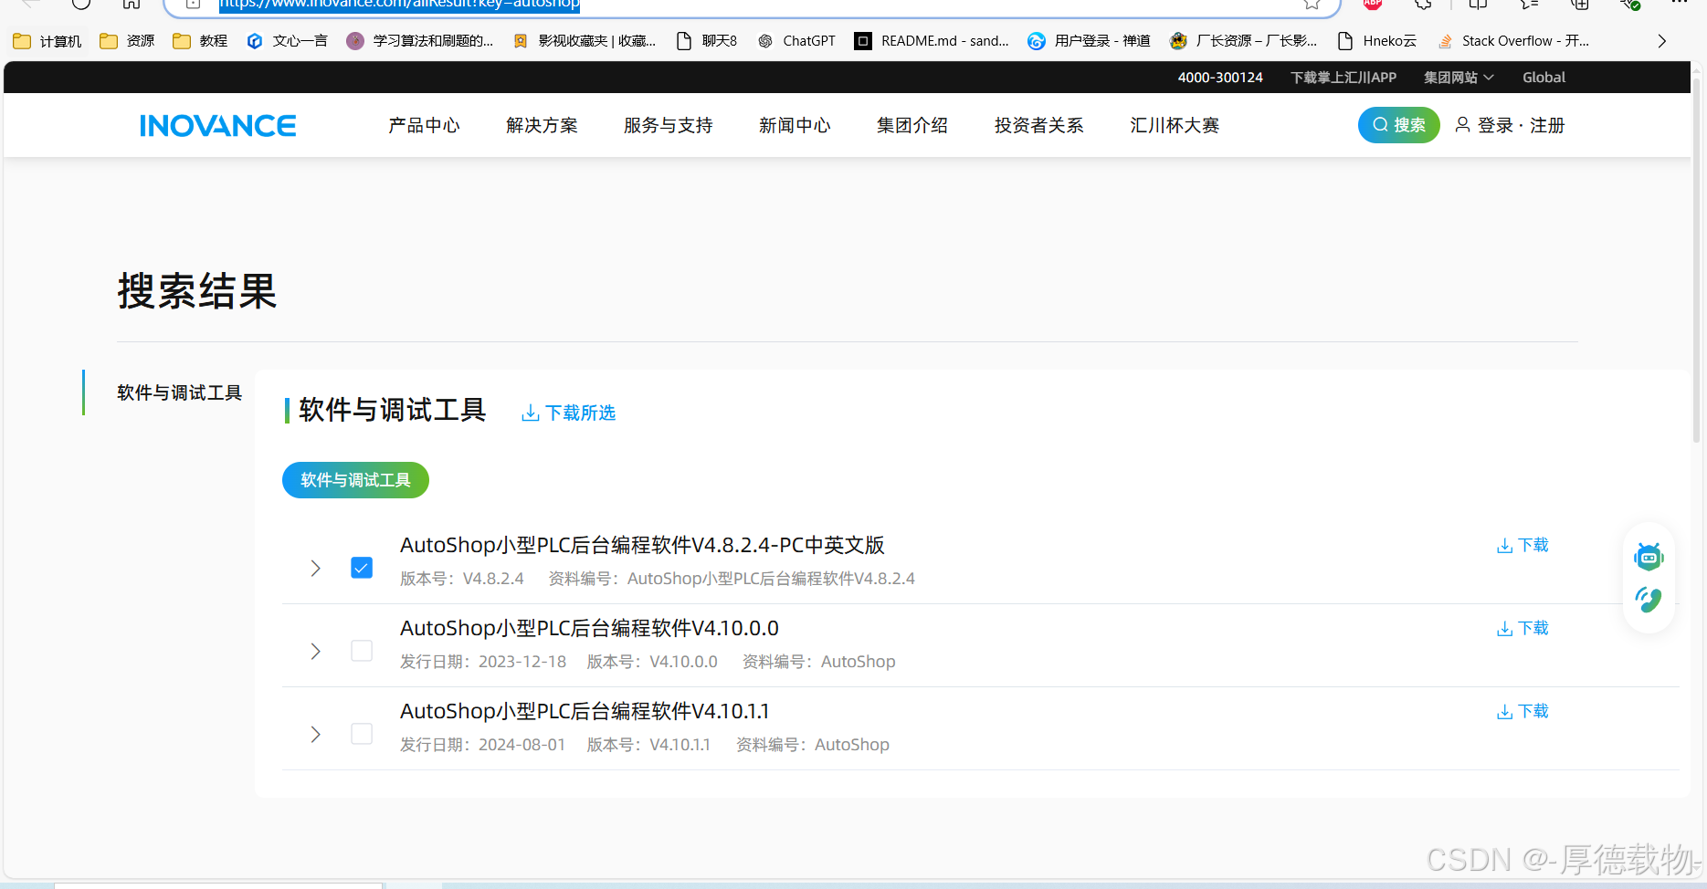Click the 发行日期：2023-12-18 text
Screen dimensions: 1707x889
[x=483, y=662]
